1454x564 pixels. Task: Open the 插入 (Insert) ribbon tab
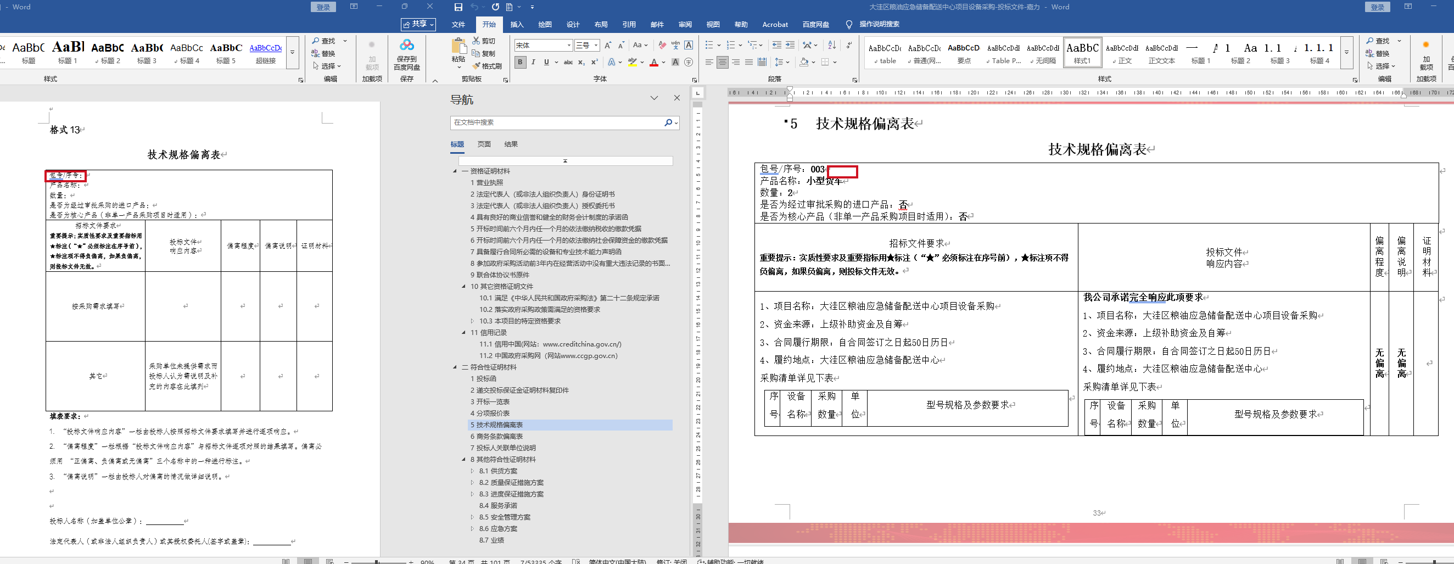(x=517, y=24)
